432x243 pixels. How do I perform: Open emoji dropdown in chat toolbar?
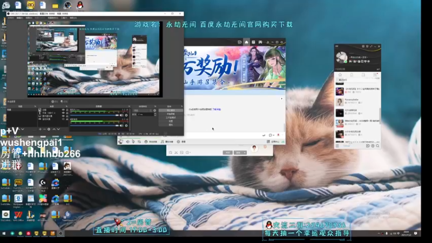click(188, 152)
